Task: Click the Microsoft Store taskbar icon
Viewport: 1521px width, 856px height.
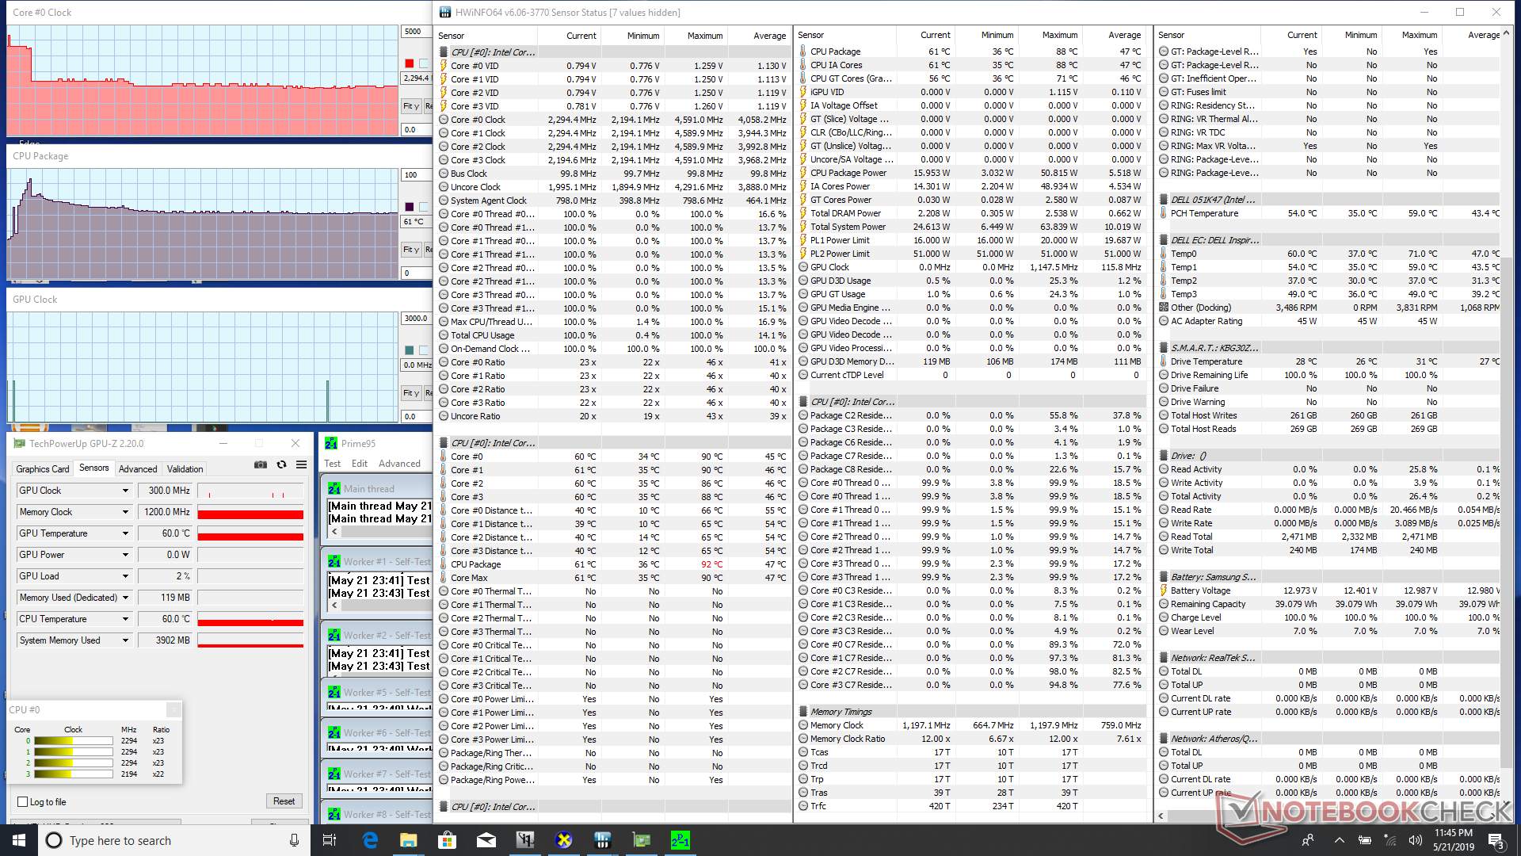Action: point(448,840)
